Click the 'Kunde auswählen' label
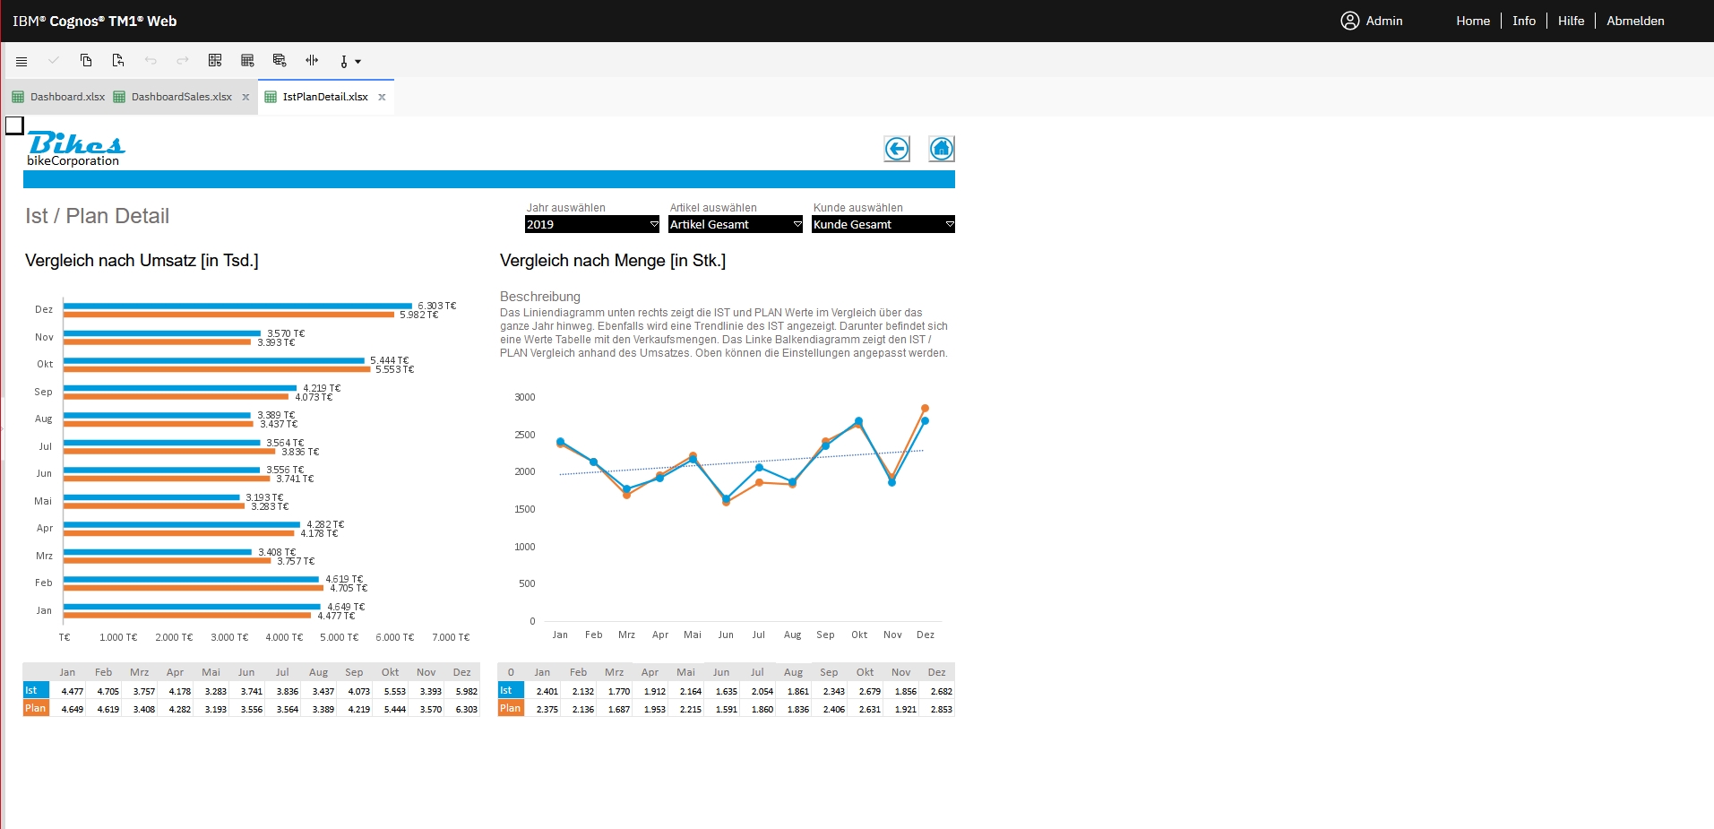Screen dimensions: 1714x829 coord(858,208)
